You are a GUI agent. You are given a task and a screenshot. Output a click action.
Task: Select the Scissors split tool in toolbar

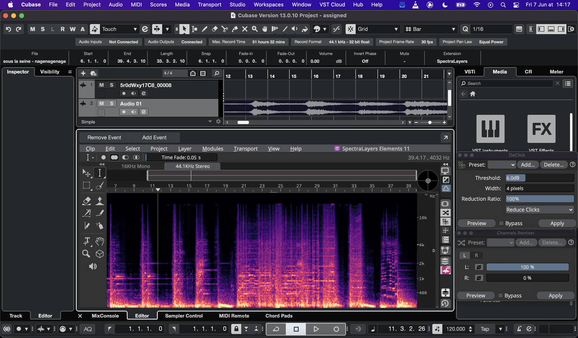225,29
